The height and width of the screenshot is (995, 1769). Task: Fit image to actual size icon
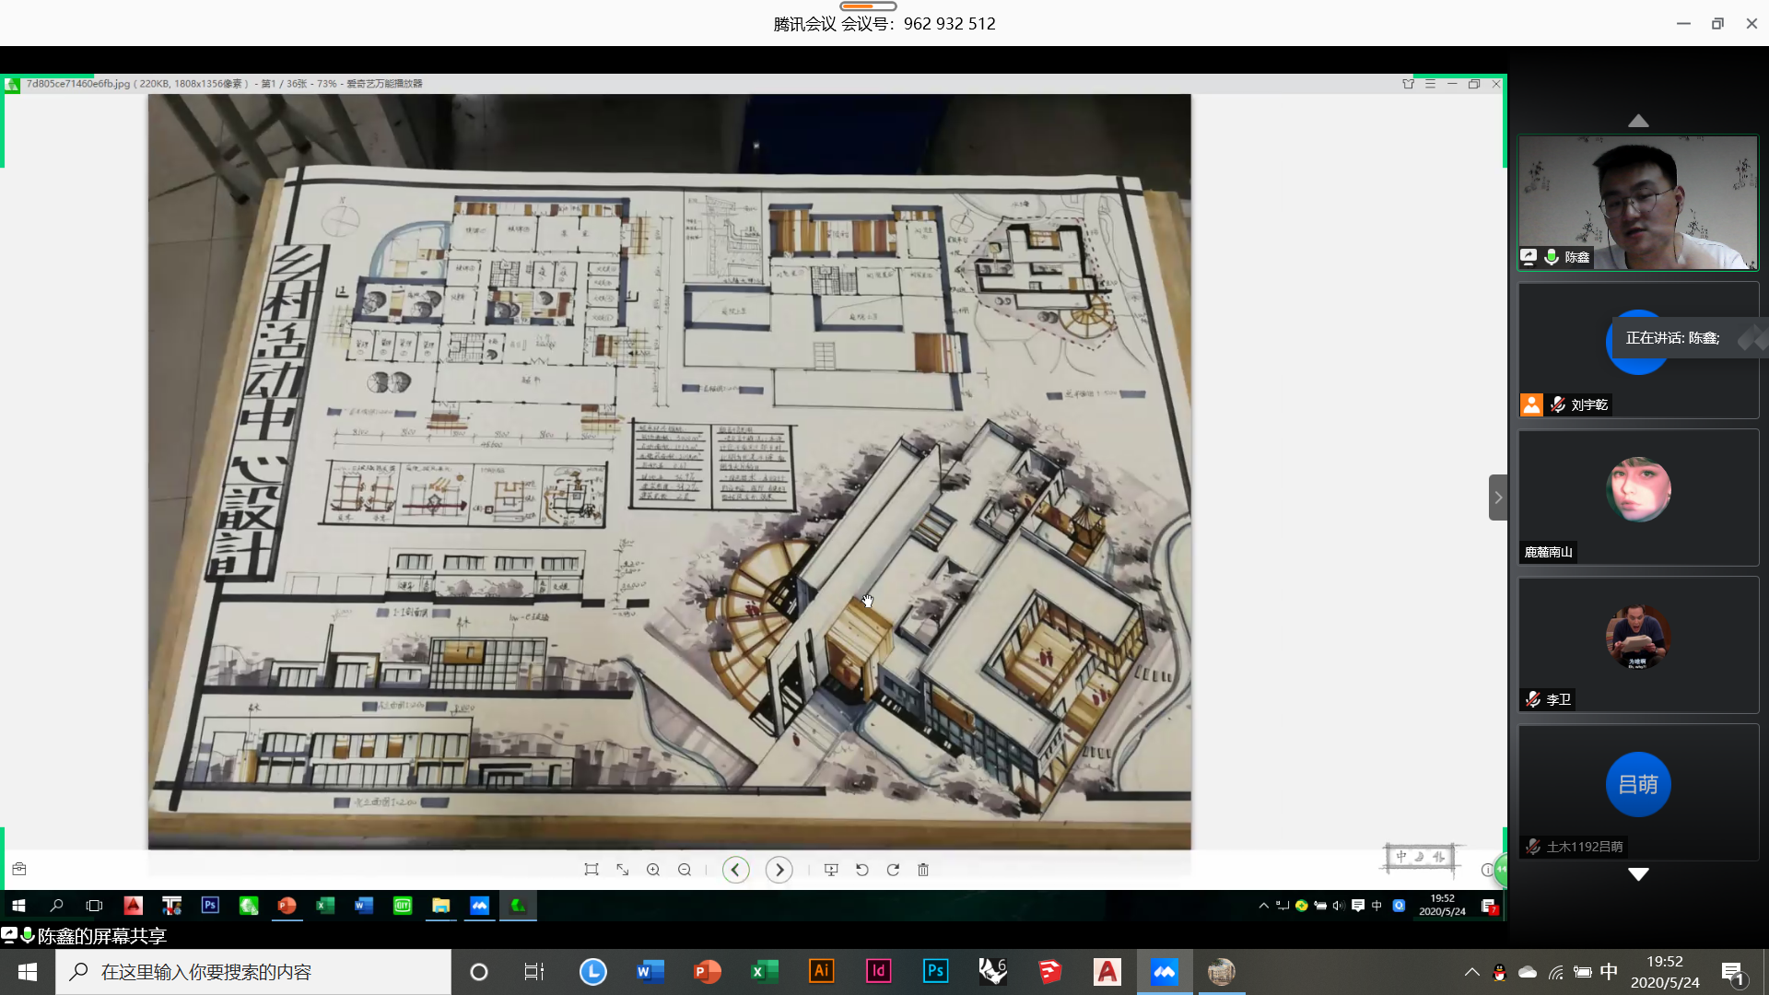[592, 870]
